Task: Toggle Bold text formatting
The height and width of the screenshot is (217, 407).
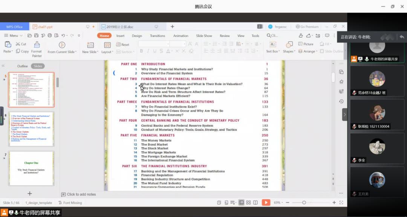Action: (141, 51)
